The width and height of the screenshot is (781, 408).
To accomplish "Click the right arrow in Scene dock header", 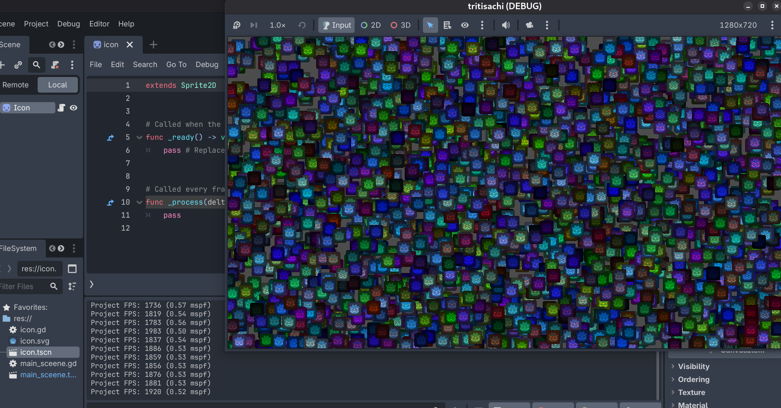I will (x=61, y=45).
